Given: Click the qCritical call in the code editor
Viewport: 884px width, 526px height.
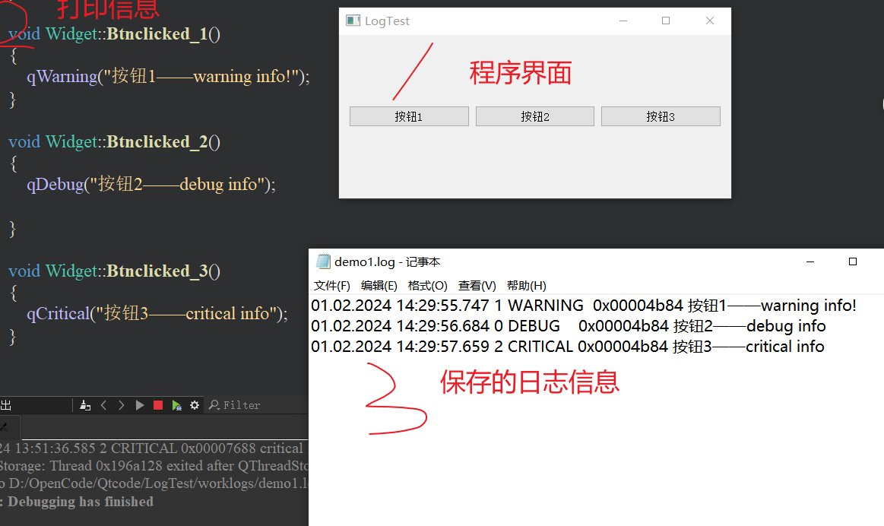Looking at the screenshot, I should pyautogui.click(x=157, y=313).
